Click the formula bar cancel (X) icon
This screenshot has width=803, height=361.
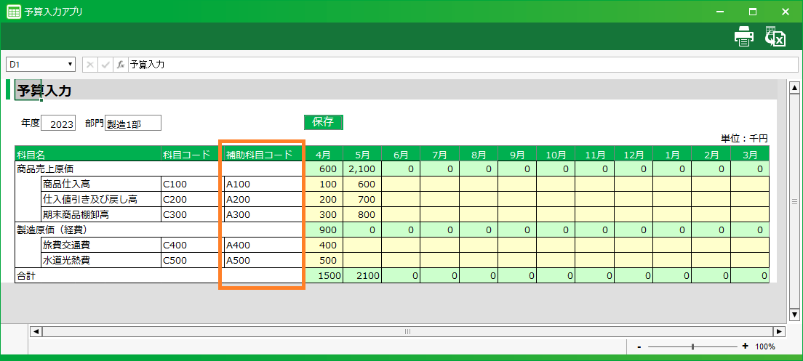tap(90, 65)
